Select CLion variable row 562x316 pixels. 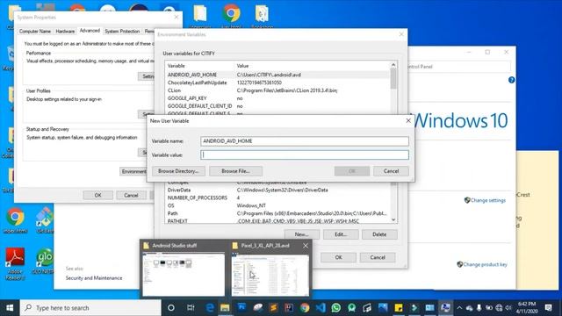coord(277,90)
